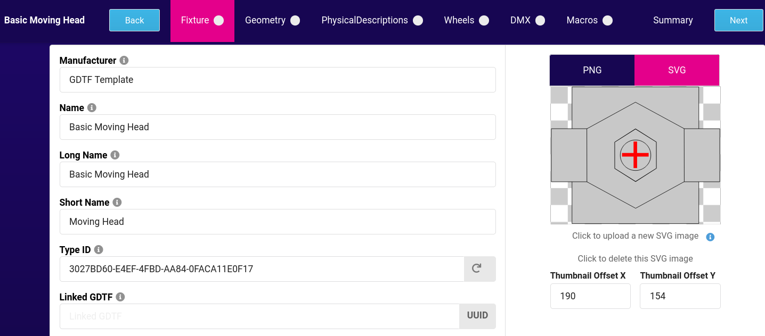Edit the Thumbnail Offset X field
765x336 pixels.
[x=590, y=296]
